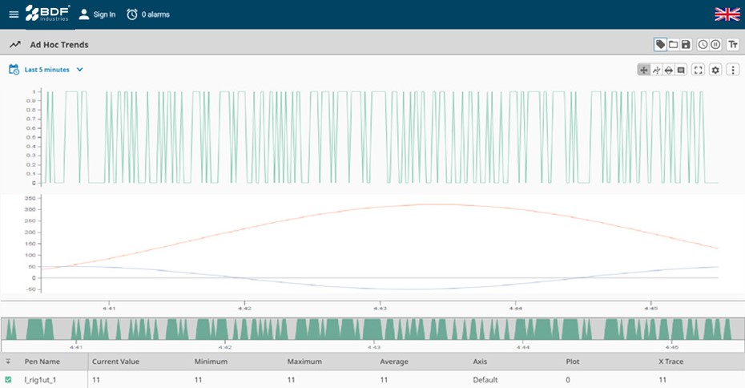
Task: Open the three-dot more options menu
Action: tap(732, 70)
